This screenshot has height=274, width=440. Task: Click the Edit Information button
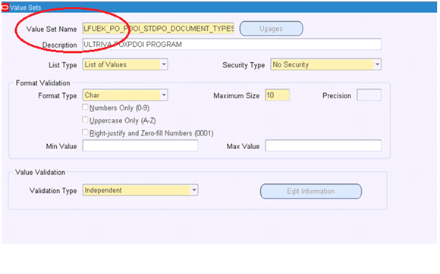tap(311, 191)
